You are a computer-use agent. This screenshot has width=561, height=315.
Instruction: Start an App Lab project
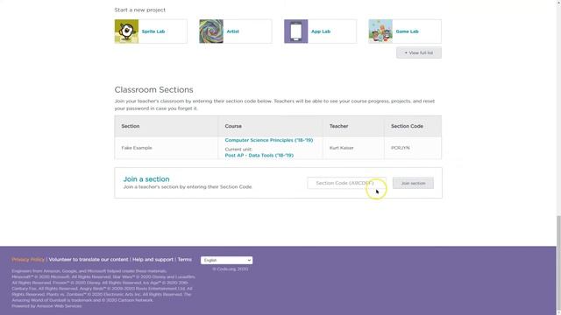coord(321,31)
